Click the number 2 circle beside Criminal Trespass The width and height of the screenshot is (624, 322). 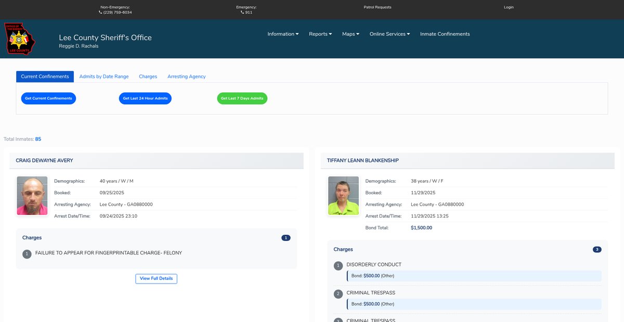pyautogui.click(x=339, y=294)
